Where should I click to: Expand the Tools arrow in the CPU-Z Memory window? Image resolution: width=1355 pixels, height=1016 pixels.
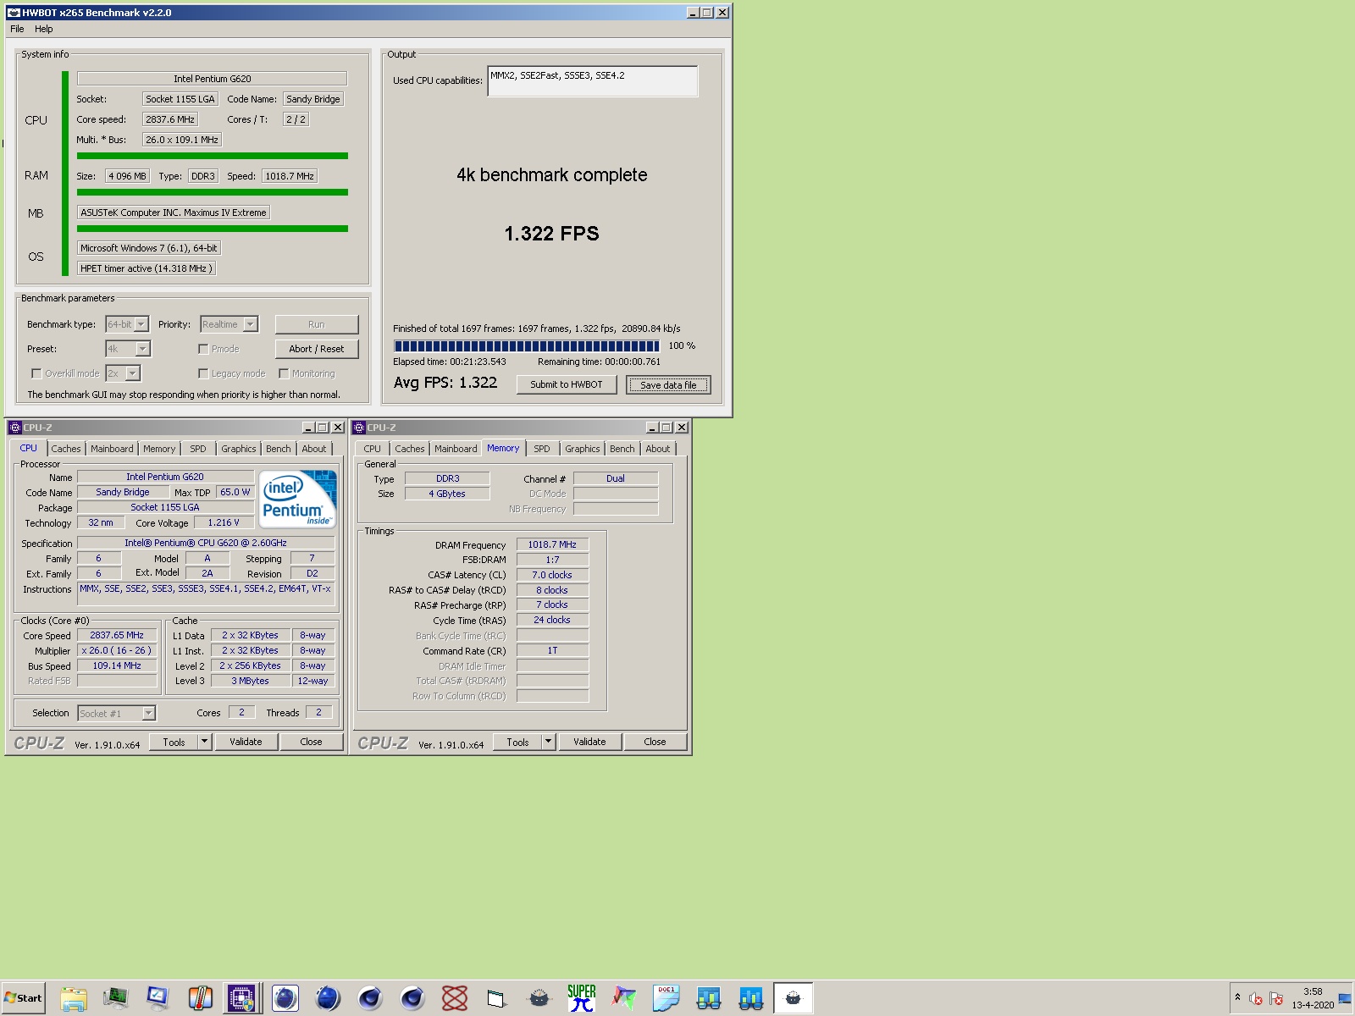(x=548, y=742)
